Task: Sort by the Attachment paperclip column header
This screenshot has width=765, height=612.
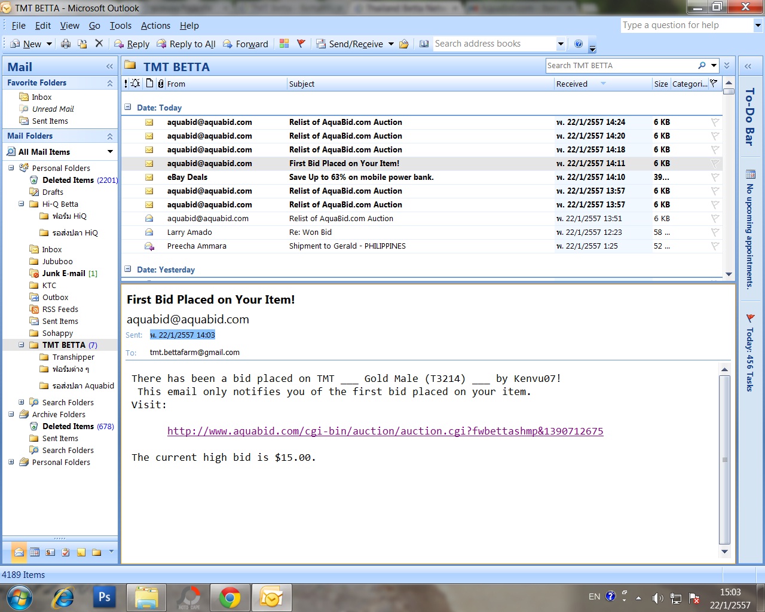Action: [161, 84]
